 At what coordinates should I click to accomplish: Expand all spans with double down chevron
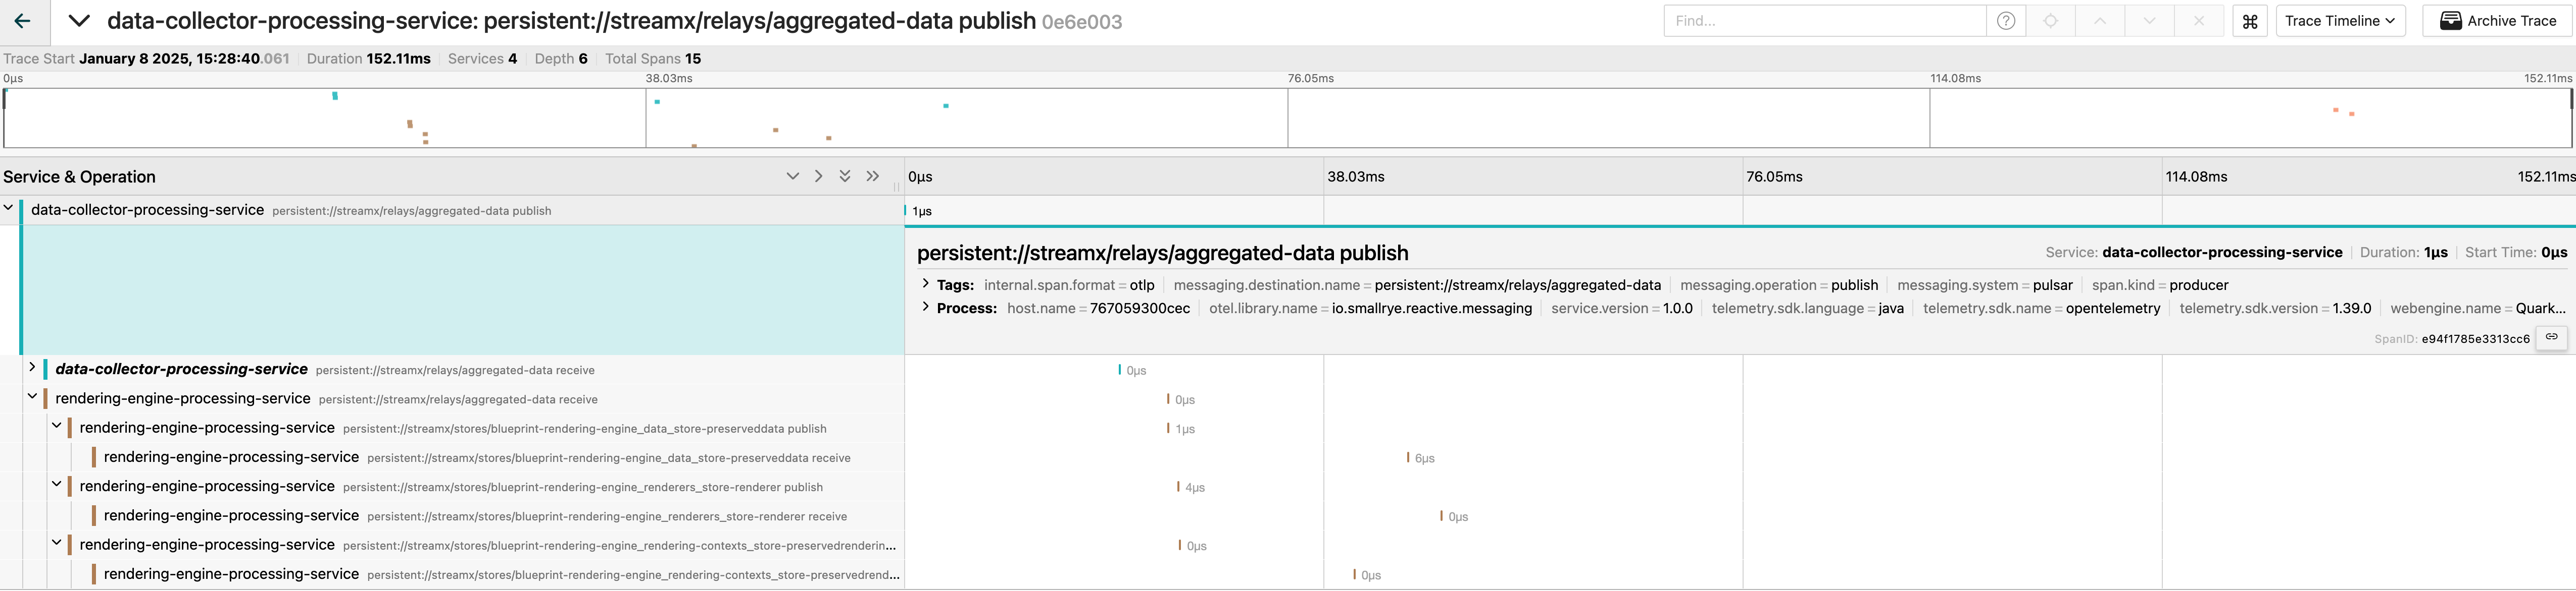click(x=845, y=176)
